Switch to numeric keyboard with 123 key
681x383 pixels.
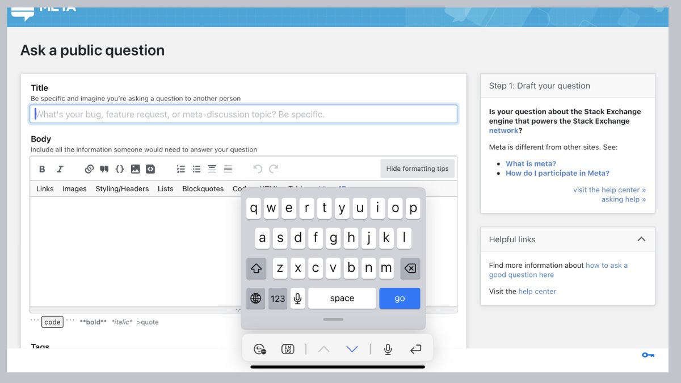click(x=278, y=298)
